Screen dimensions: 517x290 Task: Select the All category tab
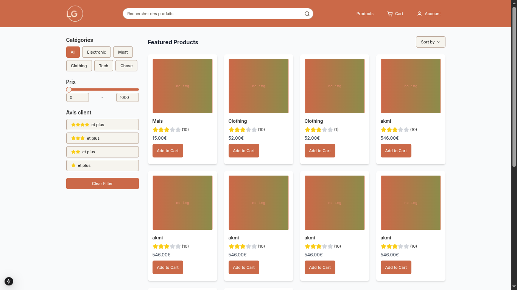click(x=73, y=52)
